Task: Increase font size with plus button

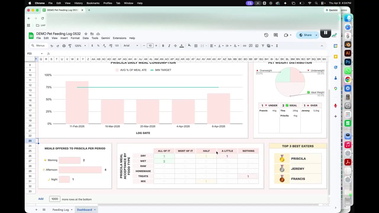Action: coord(156,46)
